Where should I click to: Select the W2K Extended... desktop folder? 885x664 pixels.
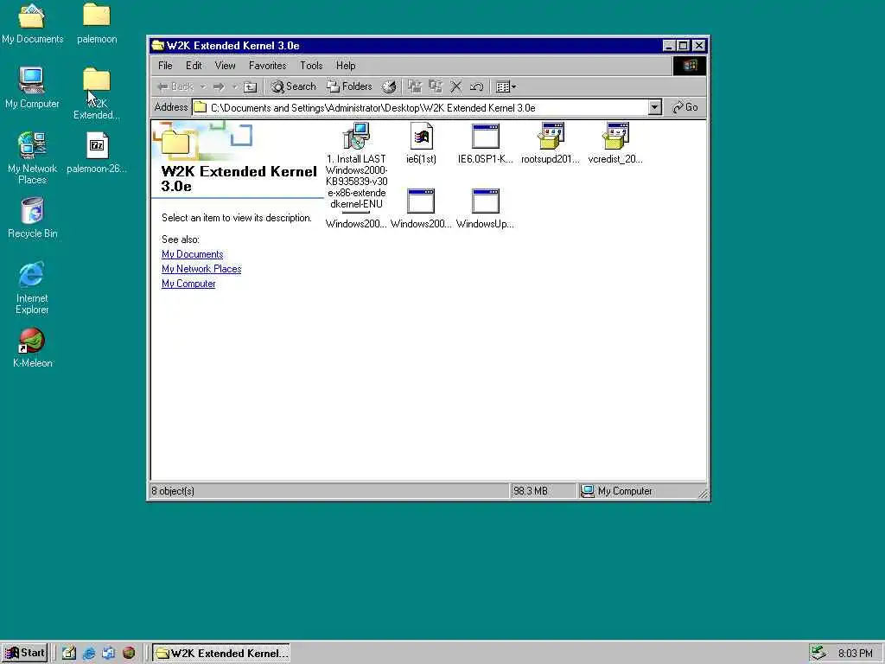pyautogui.click(x=97, y=93)
